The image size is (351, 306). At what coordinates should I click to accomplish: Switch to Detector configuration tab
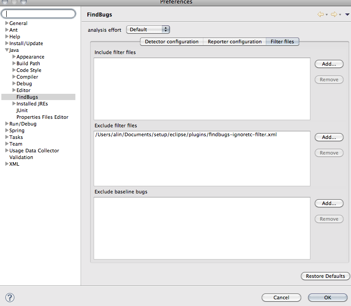[171, 42]
